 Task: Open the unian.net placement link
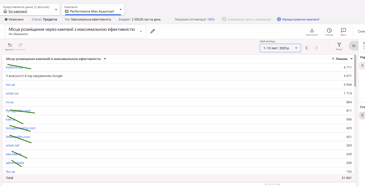pos(12,145)
